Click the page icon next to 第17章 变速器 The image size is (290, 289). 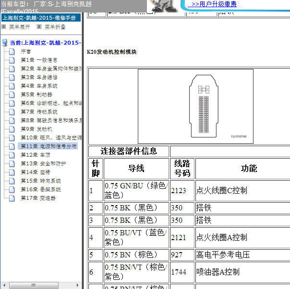(x=12, y=198)
